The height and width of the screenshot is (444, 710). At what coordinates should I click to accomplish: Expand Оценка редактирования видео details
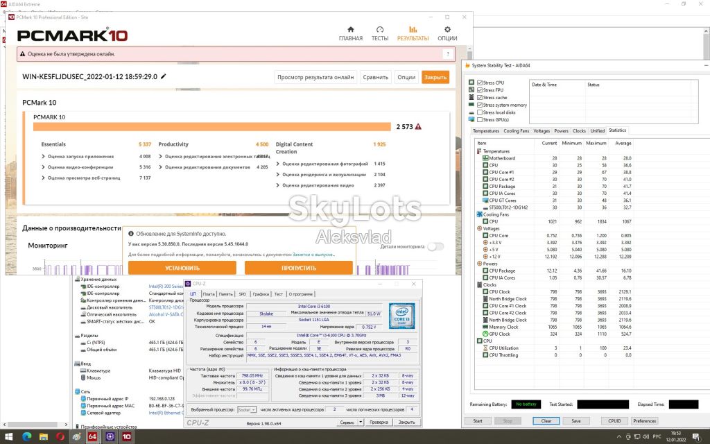click(278, 185)
